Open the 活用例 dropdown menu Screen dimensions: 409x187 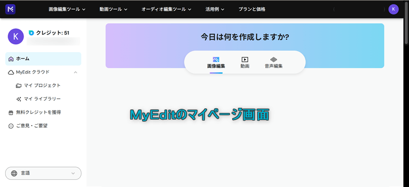[215, 9]
